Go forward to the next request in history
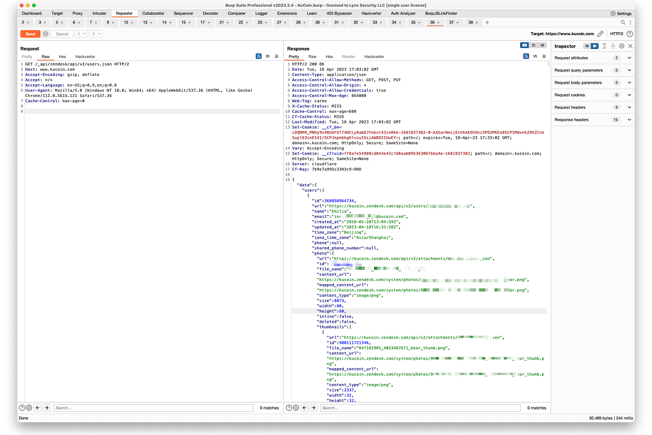 point(93,34)
